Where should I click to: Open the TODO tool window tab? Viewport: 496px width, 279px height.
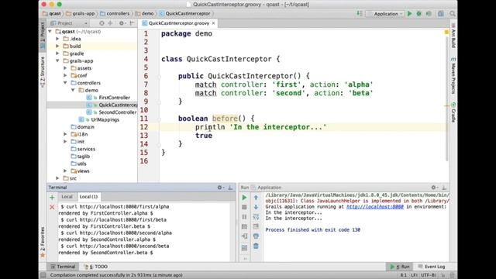coord(96,267)
